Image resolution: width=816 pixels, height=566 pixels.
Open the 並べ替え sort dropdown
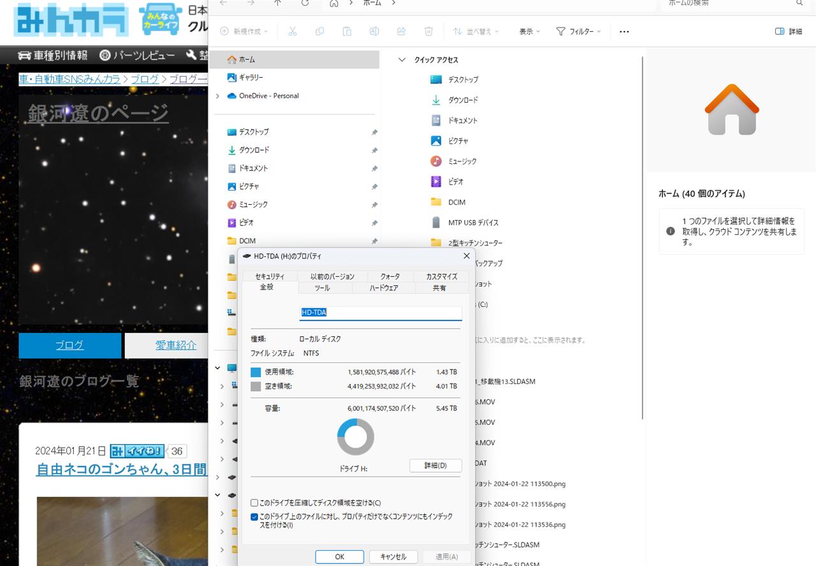[x=476, y=31]
